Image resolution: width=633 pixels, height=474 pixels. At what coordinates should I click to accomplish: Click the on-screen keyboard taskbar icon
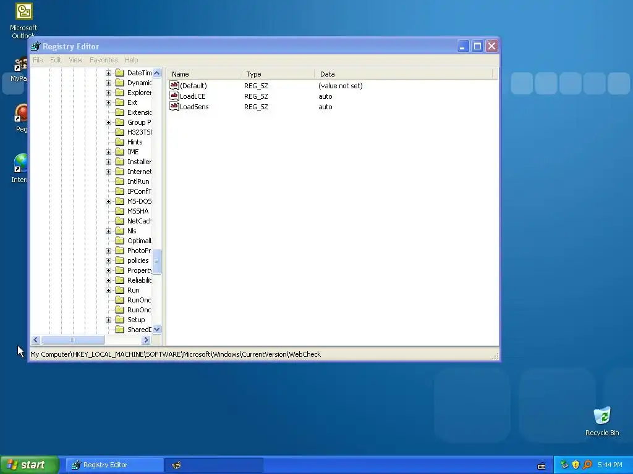click(542, 465)
